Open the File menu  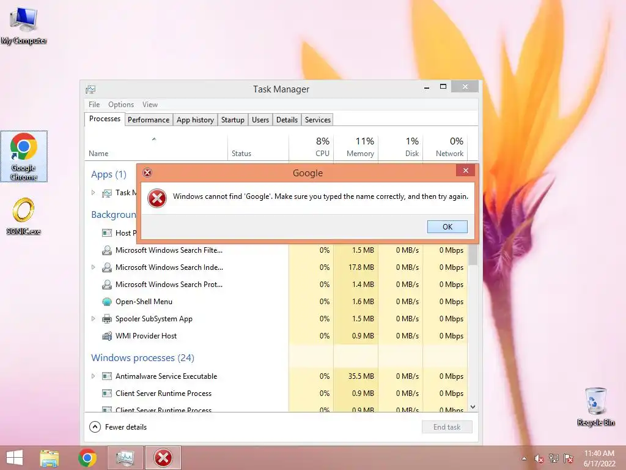(x=94, y=104)
